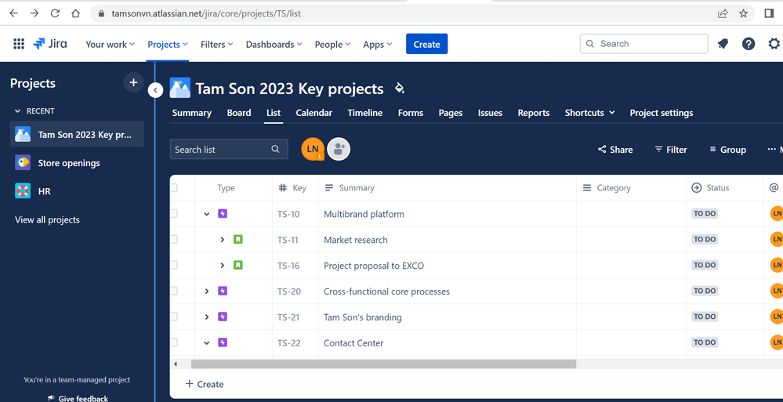Collapse the TS-10 Multibrand platform row
Screen dimensions: 783x402
(207, 214)
